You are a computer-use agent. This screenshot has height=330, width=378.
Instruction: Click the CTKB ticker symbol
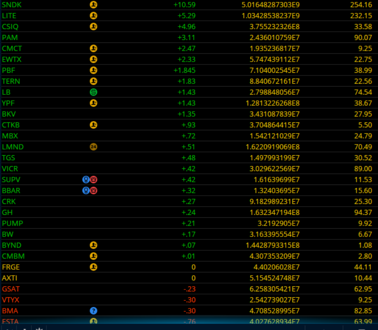click(11, 125)
